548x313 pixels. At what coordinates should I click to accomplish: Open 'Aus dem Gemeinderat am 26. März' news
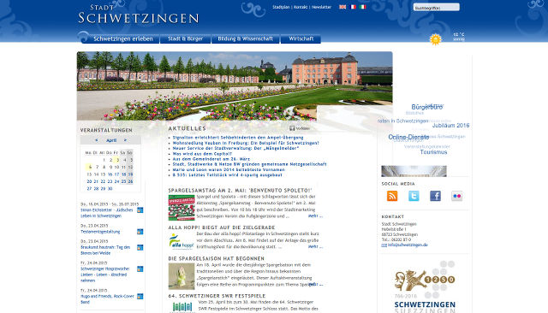coord(211,159)
